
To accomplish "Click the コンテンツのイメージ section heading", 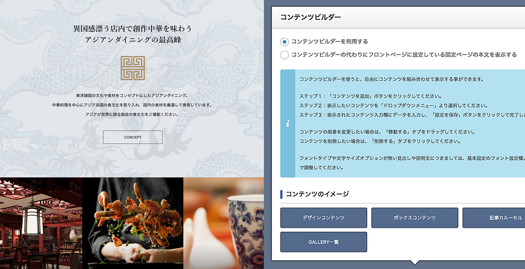I will pos(317,194).
